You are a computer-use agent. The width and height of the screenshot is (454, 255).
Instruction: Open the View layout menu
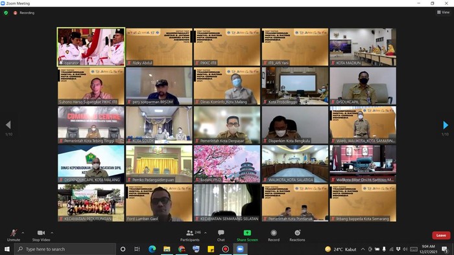pos(443,12)
